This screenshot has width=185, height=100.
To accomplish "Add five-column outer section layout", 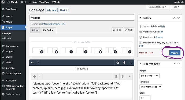I will pyautogui.click(x=126, y=50).
